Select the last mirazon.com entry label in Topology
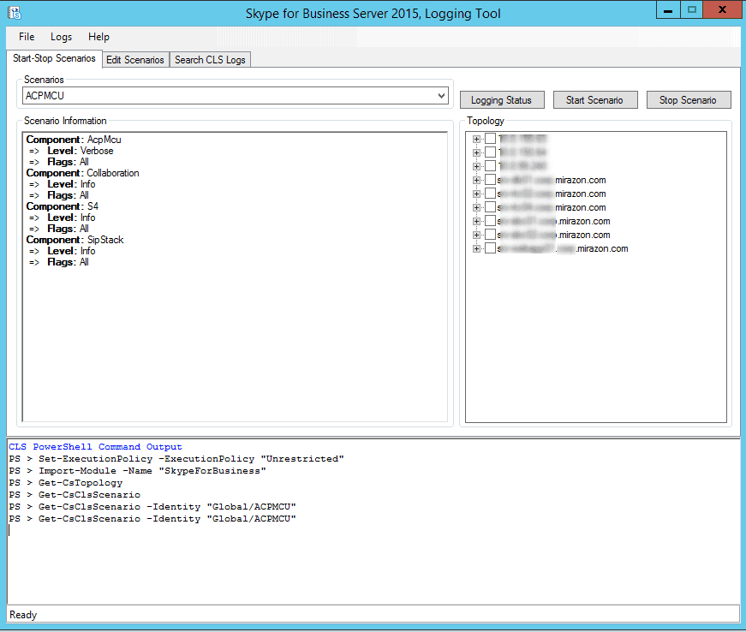This screenshot has height=632, width=746. [x=563, y=248]
